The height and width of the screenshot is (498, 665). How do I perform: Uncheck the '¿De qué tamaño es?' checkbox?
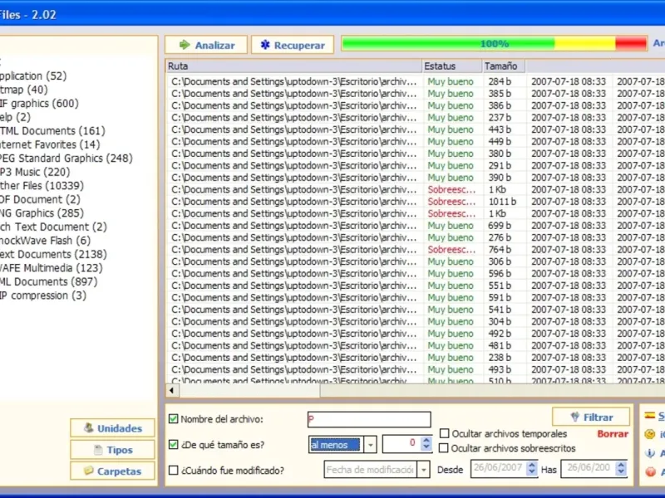[x=173, y=444]
